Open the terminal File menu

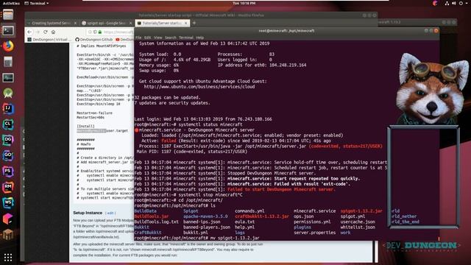(x=138, y=38)
